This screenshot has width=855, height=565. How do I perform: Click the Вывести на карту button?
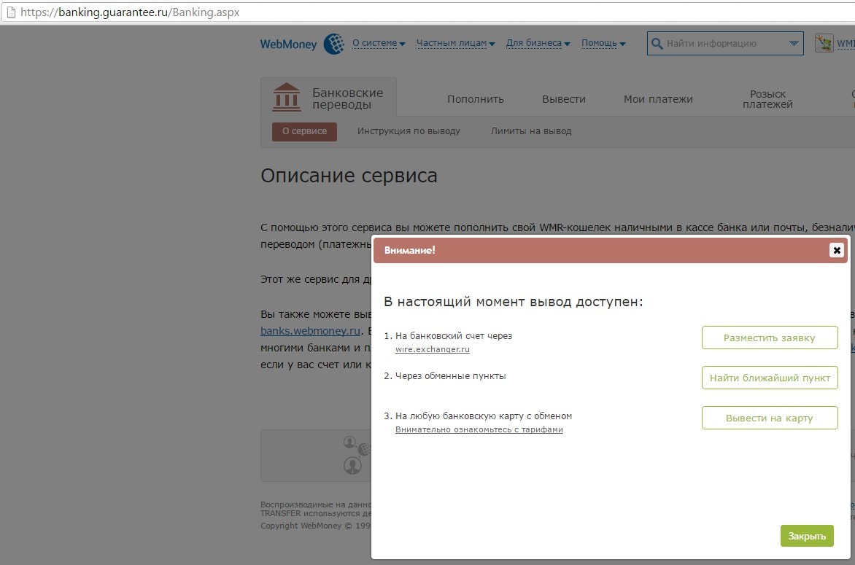click(770, 418)
